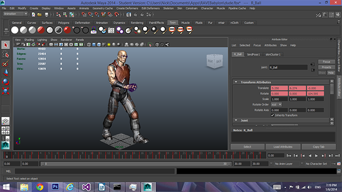Click the Save Scene icon

pos(46,14)
